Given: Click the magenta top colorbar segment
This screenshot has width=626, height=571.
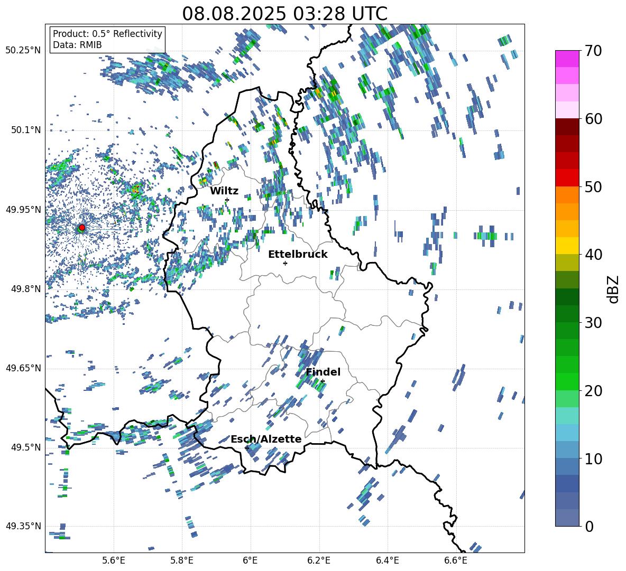Looking at the screenshot, I should click(x=567, y=59).
